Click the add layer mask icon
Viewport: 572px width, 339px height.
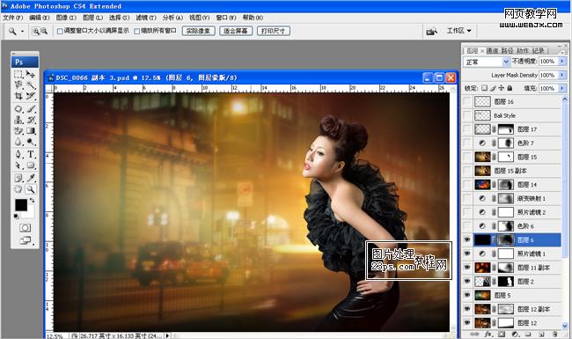click(x=502, y=334)
